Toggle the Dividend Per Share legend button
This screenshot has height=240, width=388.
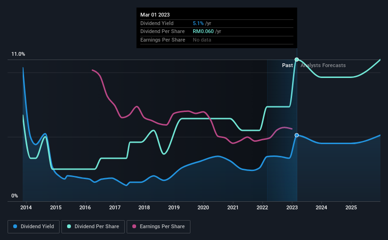[x=93, y=227]
